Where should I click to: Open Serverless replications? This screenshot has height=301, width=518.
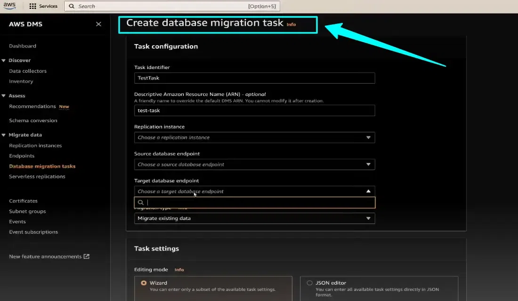(x=37, y=177)
